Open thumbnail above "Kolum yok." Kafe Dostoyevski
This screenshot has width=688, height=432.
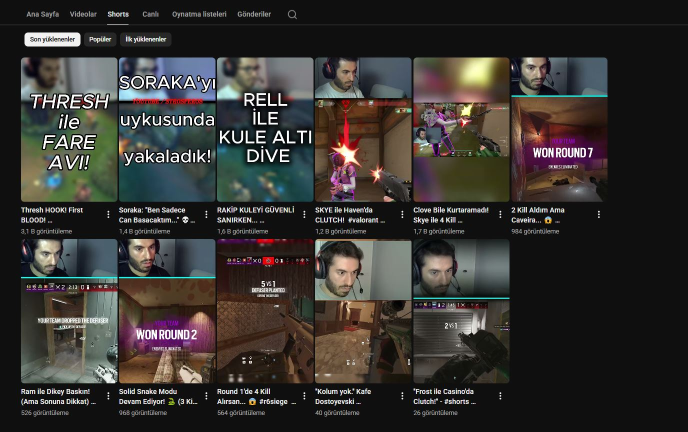(x=363, y=311)
